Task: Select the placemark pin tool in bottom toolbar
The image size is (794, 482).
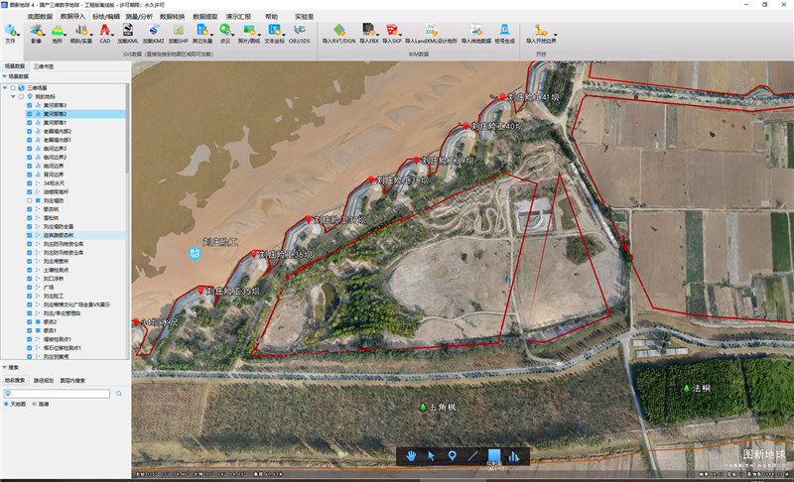Action: [x=453, y=455]
